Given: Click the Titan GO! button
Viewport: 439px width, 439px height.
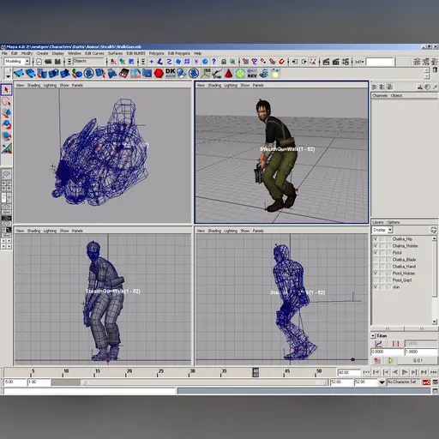Looking at the screenshot, I should click(x=418, y=361).
